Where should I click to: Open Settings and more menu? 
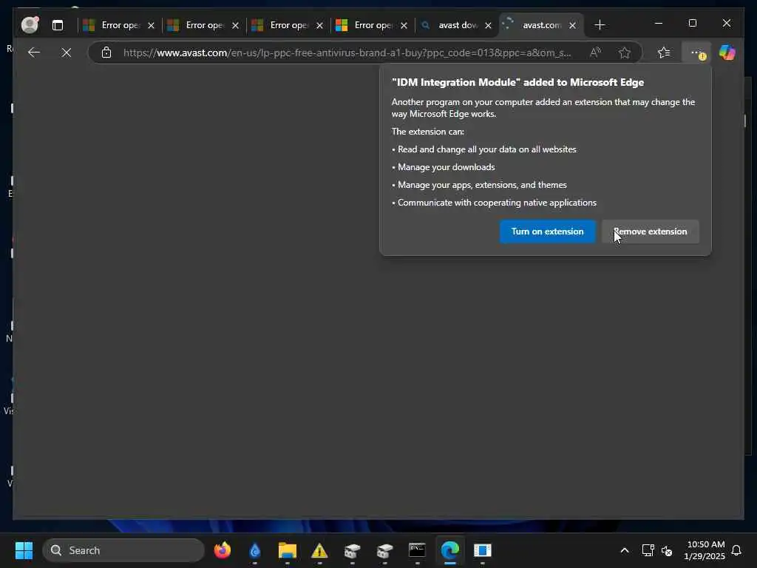tap(696, 53)
